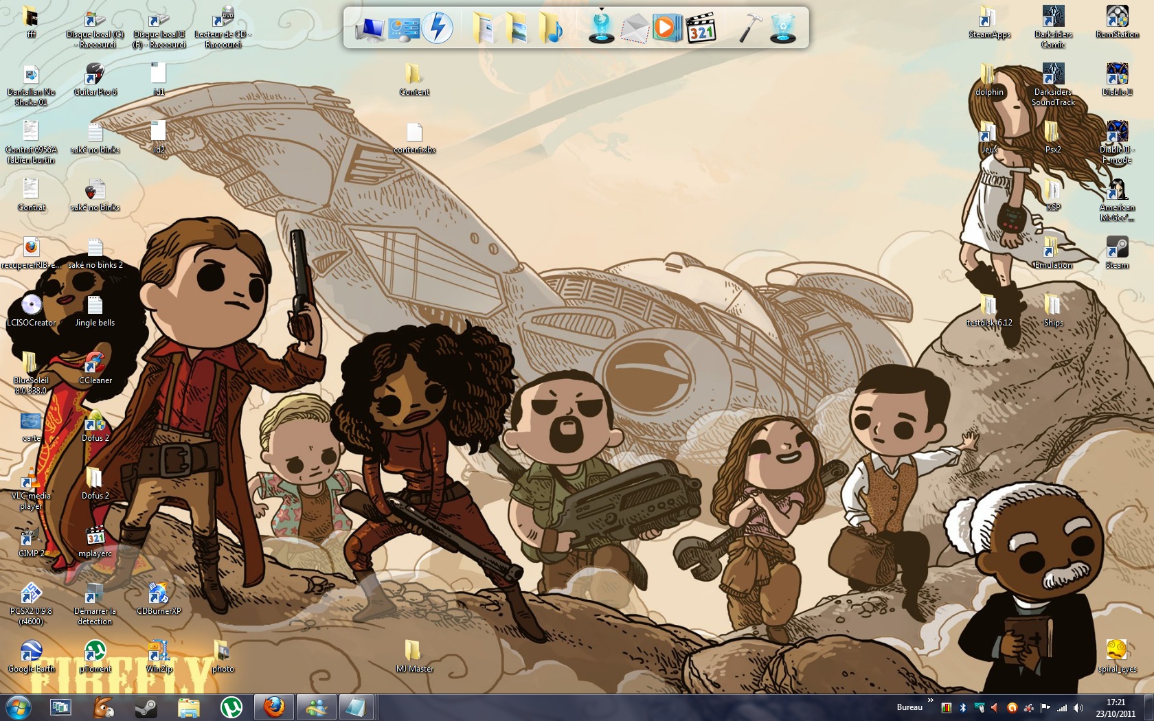Open CDBurnerXP from the desktop
This screenshot has width=1154, height=721.
coord(159,598)
